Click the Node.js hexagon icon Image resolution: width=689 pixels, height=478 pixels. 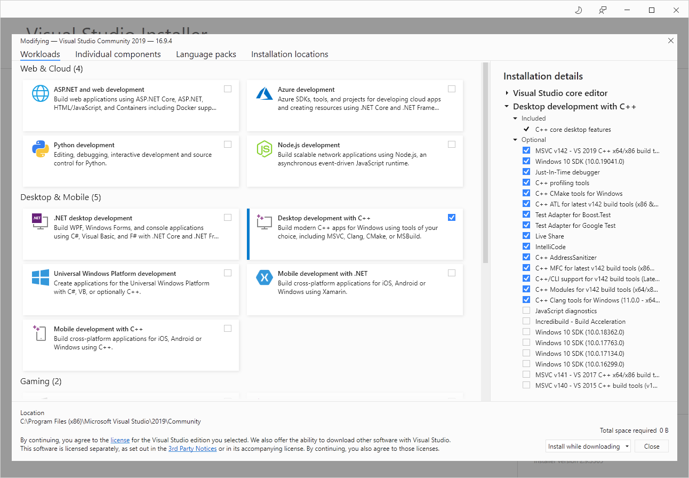coord(265,149)
